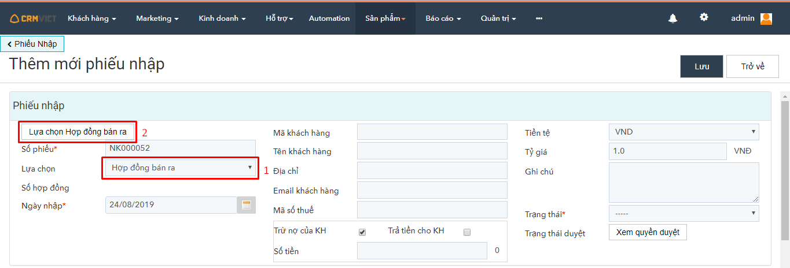This screenshot has height=268, width=790.
Task: Enable the Trả tiền cho KH checkbox
Action: pyautogui.click(x=467, y=232)
